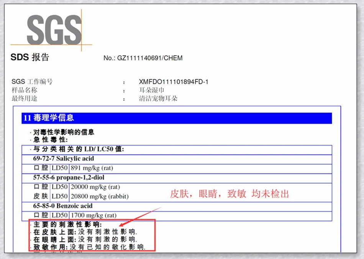Select the line '在眼睛上面: 没有刺激的影响.'

tap(85, 239)
